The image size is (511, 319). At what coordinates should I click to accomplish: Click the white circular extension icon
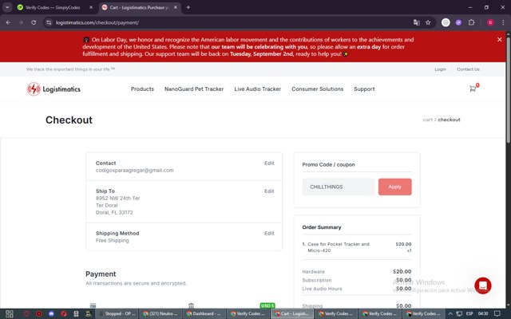pos(446,22)
